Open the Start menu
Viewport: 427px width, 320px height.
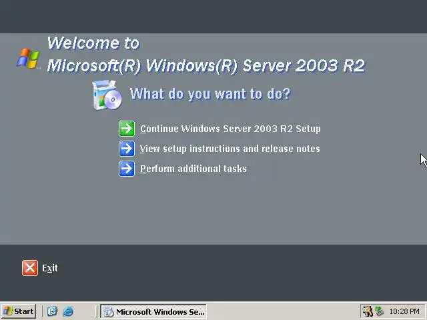[x=19, y=311]
